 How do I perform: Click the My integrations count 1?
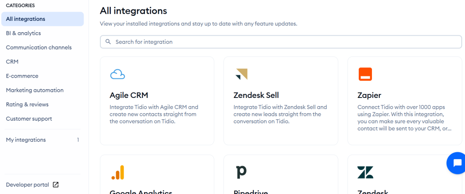(x=78, y=140)
